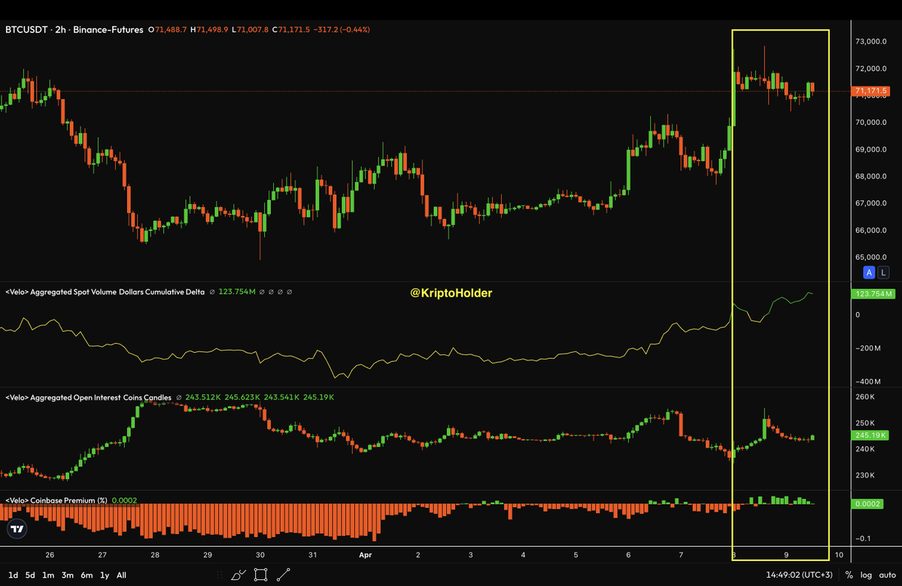
Task: Switch to the All range
Action: 121,575
